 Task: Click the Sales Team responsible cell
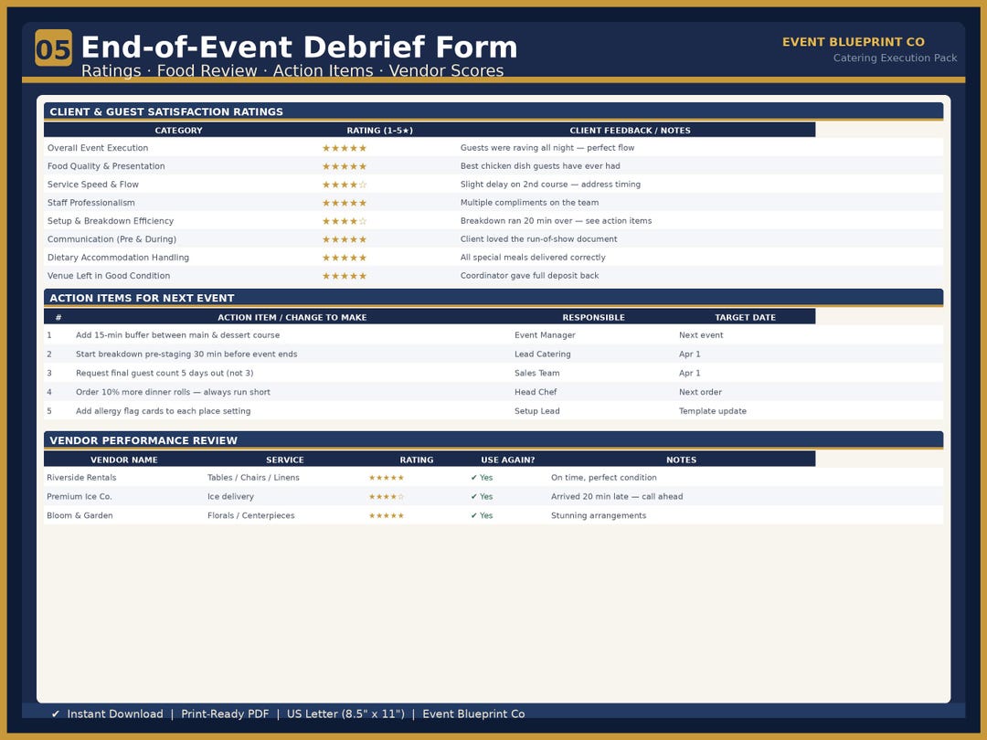coord(537,373)
